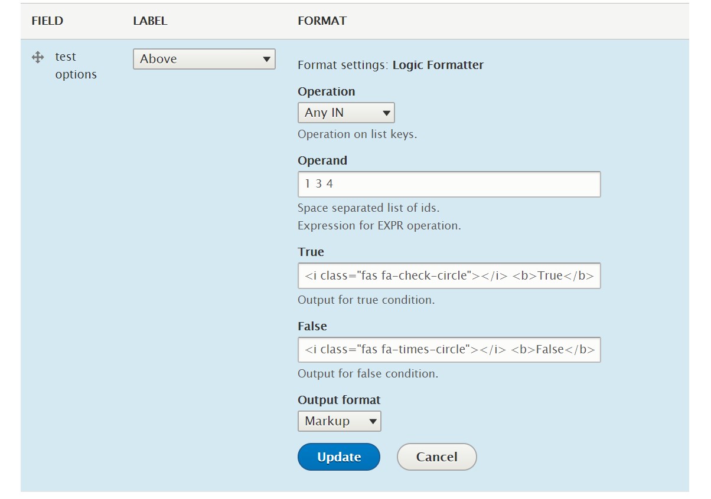Open the Label dropdown set to Above
711x499 pixels.
click(204, 59)
